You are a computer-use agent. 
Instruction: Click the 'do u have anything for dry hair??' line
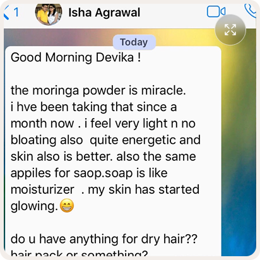(x=104, y=239)
